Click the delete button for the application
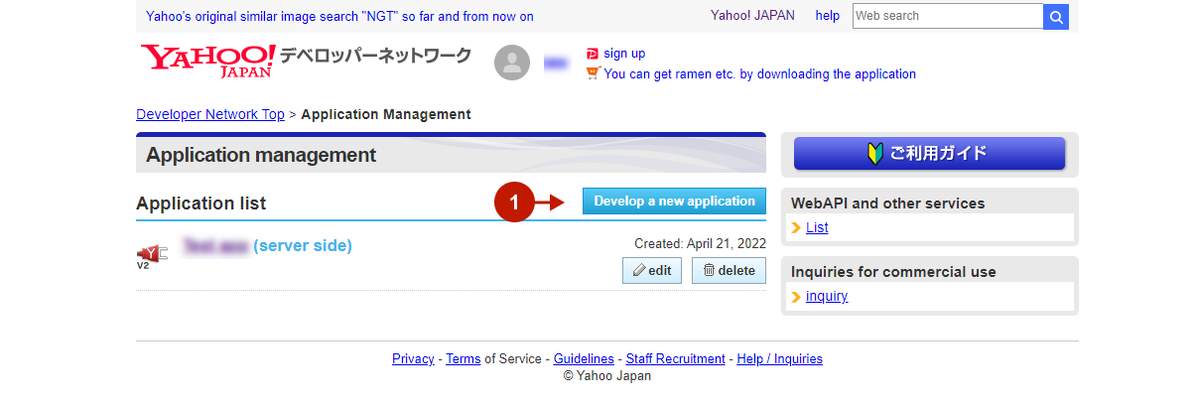The height and width of the screenshot is (404, 1197). [729, 270]
